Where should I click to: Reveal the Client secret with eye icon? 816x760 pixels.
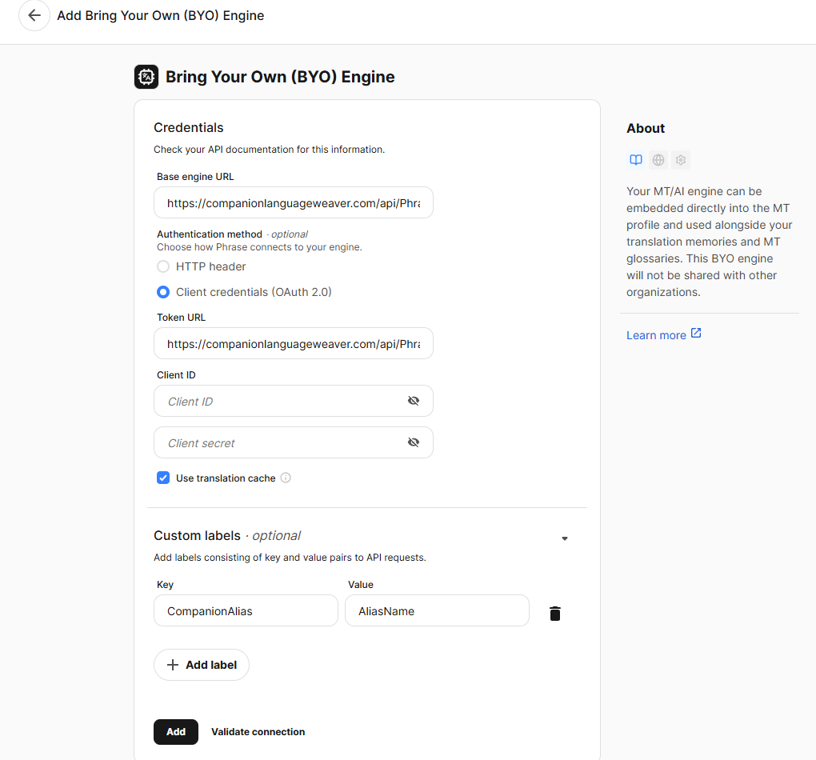tap(414, 442)
